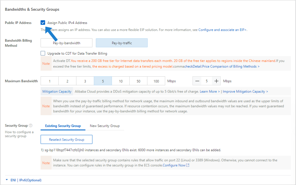
Task: Set maximum bandwidth to 10 Mbps
Action: [121, 81]
